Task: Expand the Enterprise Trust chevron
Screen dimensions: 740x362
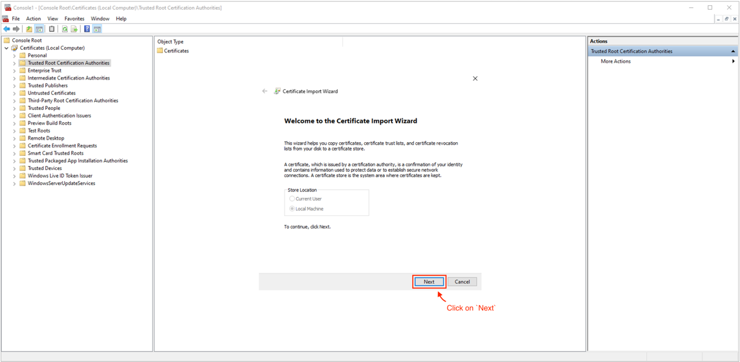Action: [14, 70]
